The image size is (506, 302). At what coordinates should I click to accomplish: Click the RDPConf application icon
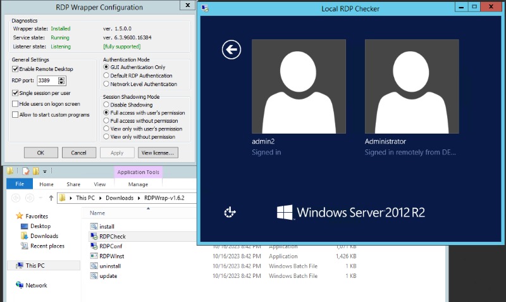94,246
